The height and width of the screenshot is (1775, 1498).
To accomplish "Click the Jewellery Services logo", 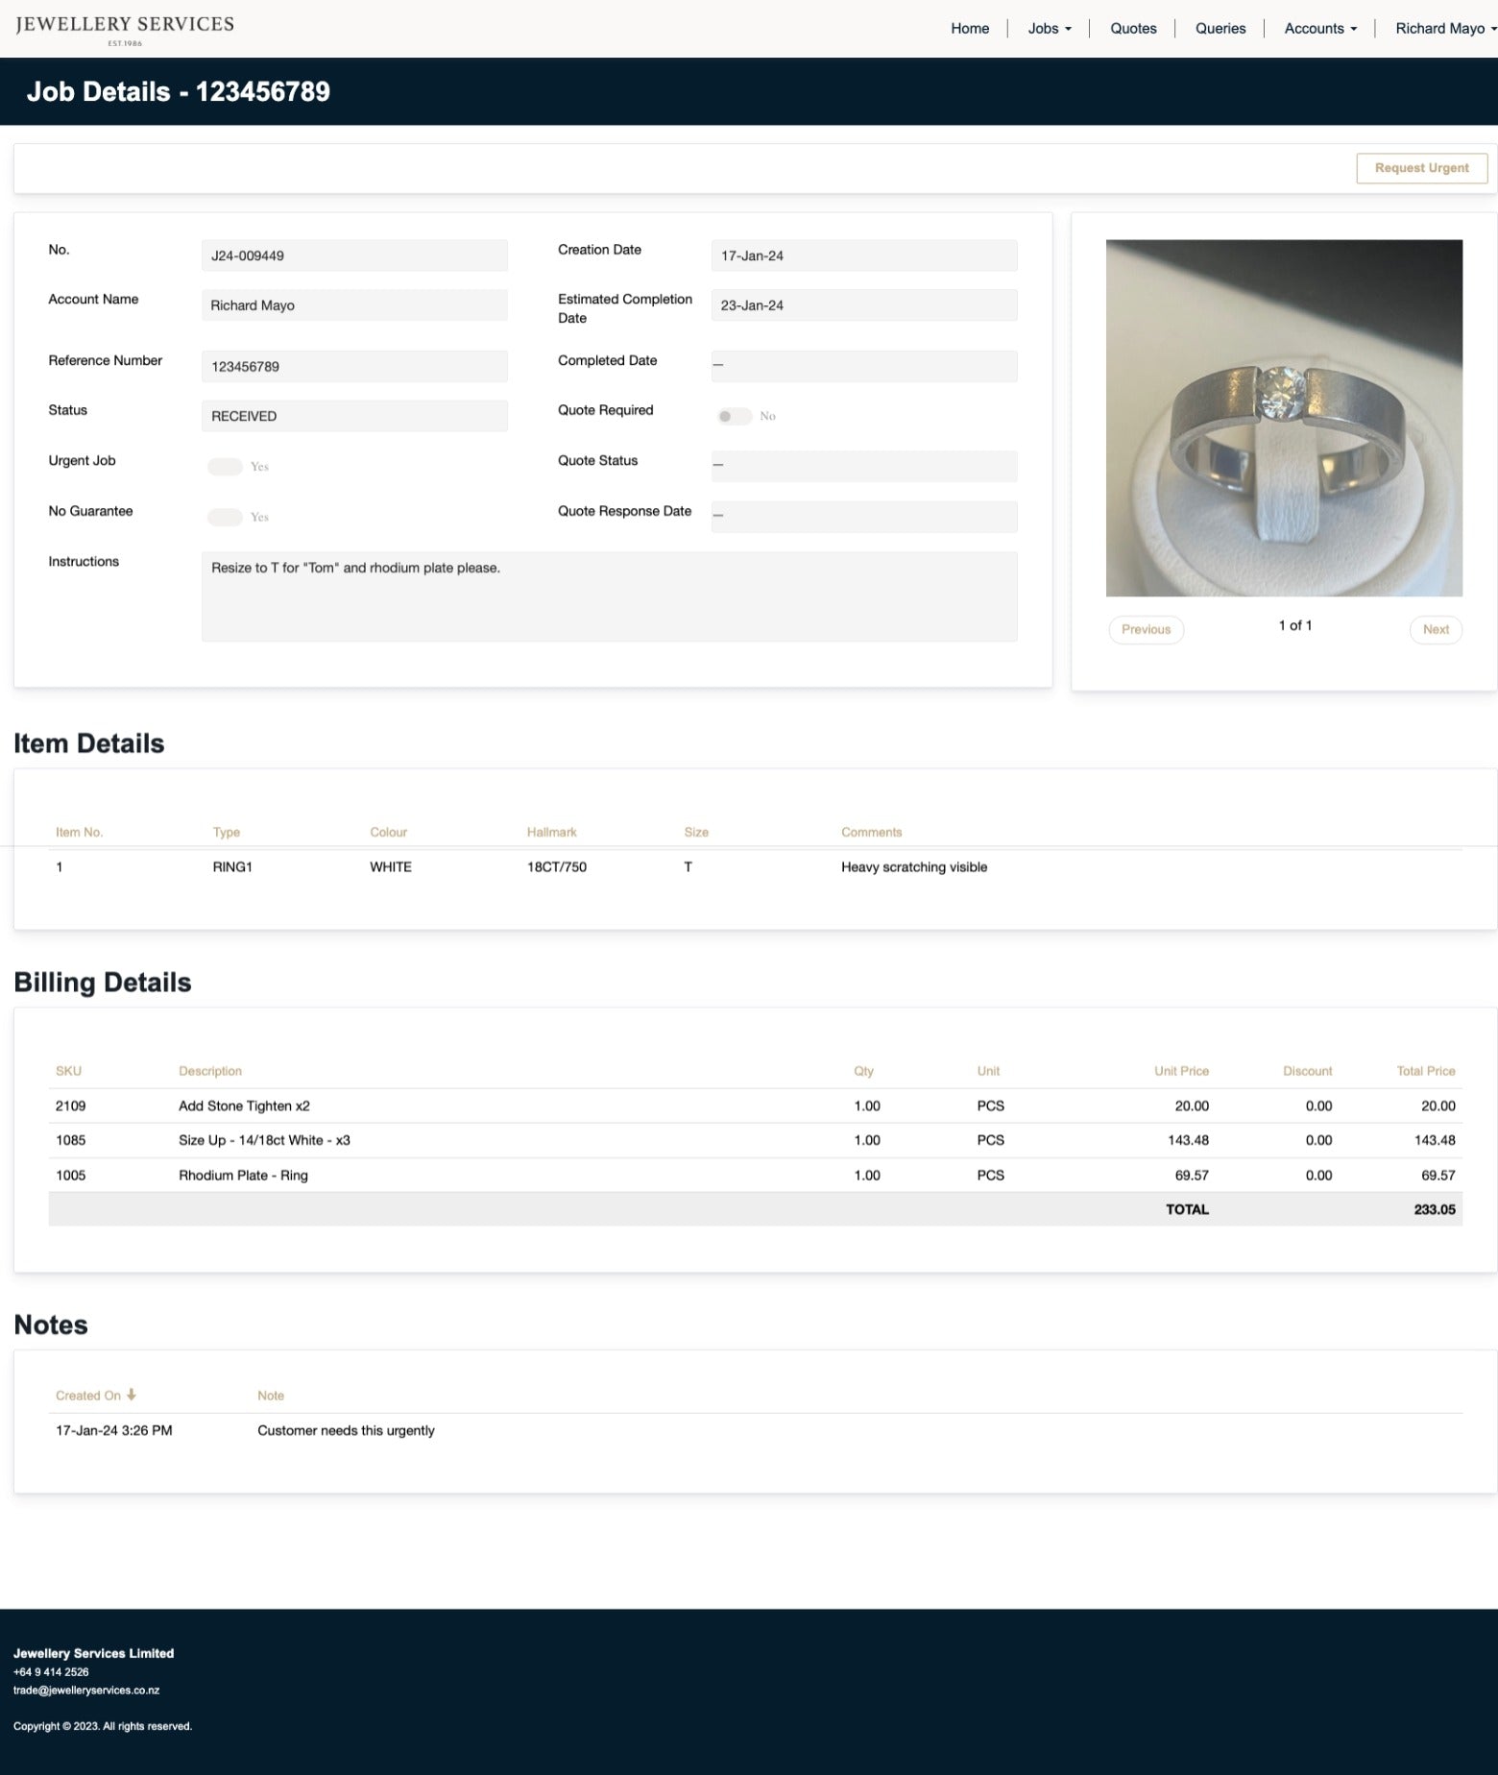I will 125,28.
